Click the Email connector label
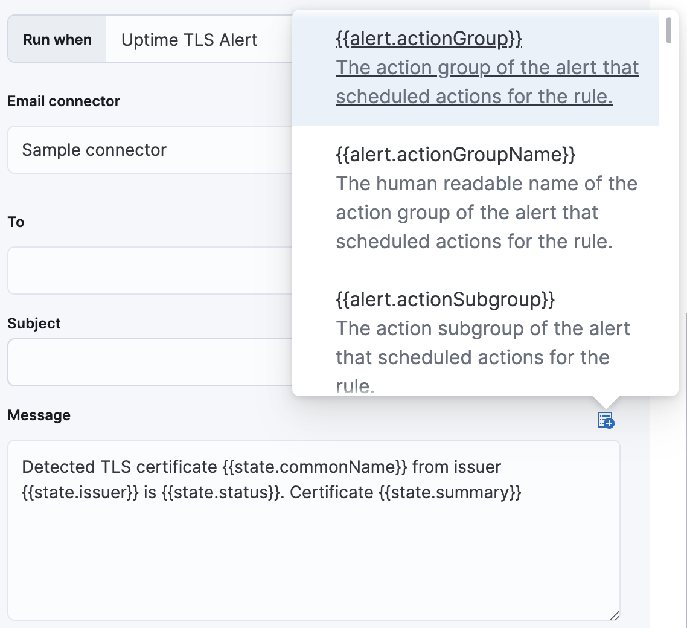Image resolution: width=687 pixels, height=628 pixels. coord(63,101)
